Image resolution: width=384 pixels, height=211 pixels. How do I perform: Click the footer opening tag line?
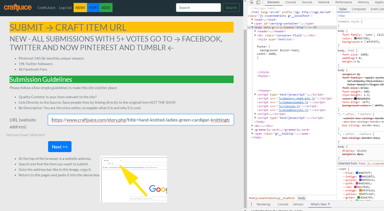[x=263, y=76]
